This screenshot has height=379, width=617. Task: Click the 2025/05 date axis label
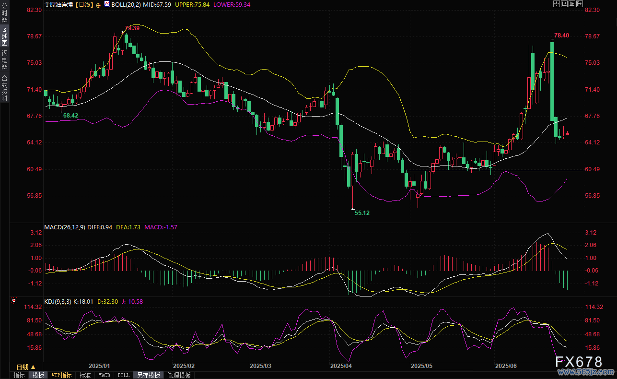422,366
